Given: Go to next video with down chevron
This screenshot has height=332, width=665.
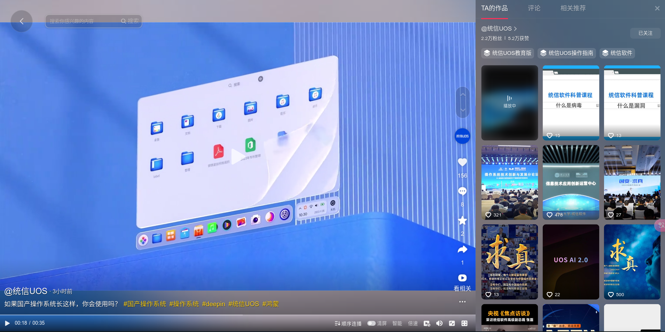Looking at the screenshot, I should pos(463,110).
